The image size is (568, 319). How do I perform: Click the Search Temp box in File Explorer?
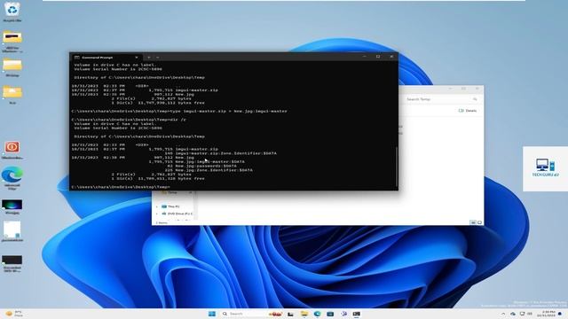(x=441, y=99)
